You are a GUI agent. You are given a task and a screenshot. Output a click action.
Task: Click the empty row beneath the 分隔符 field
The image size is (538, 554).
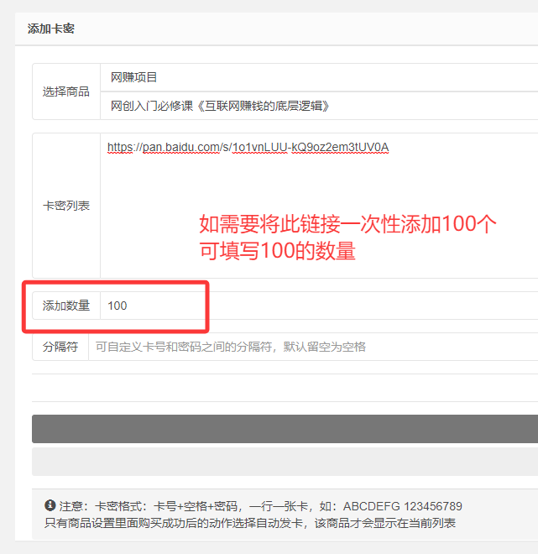[285, 387]
